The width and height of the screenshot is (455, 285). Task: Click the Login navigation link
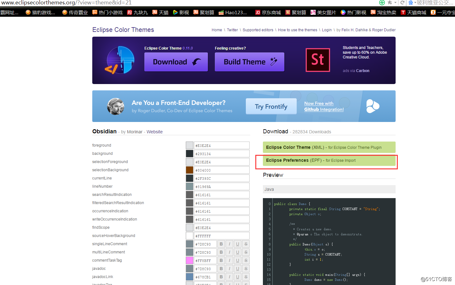[327, 30]
